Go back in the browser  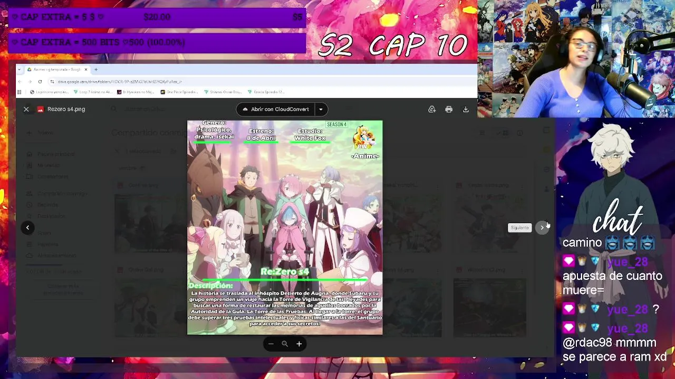(x=20, y=82)
